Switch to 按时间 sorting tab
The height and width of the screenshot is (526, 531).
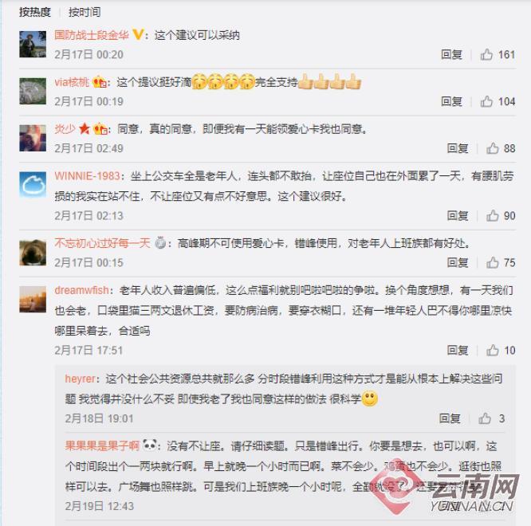[x=85, y=12]
